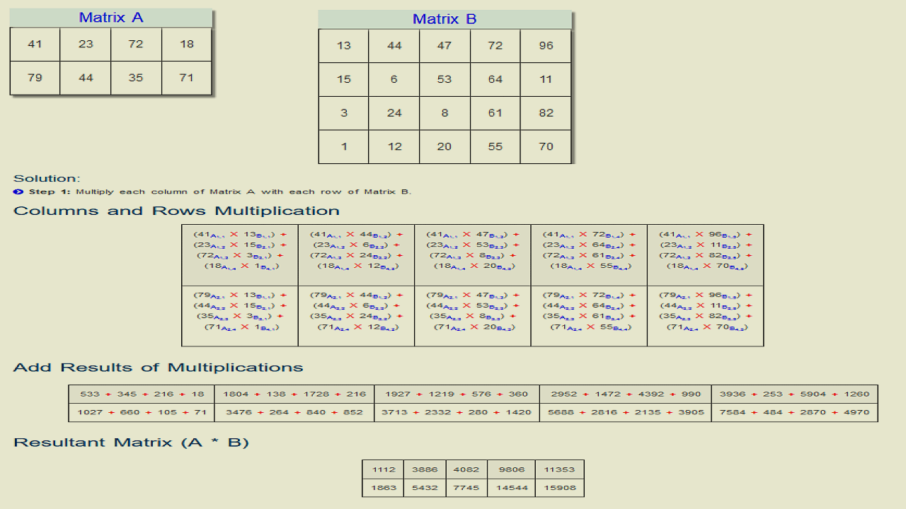Click the blue bullet icon before Step 1

click(x=18, y=192)
